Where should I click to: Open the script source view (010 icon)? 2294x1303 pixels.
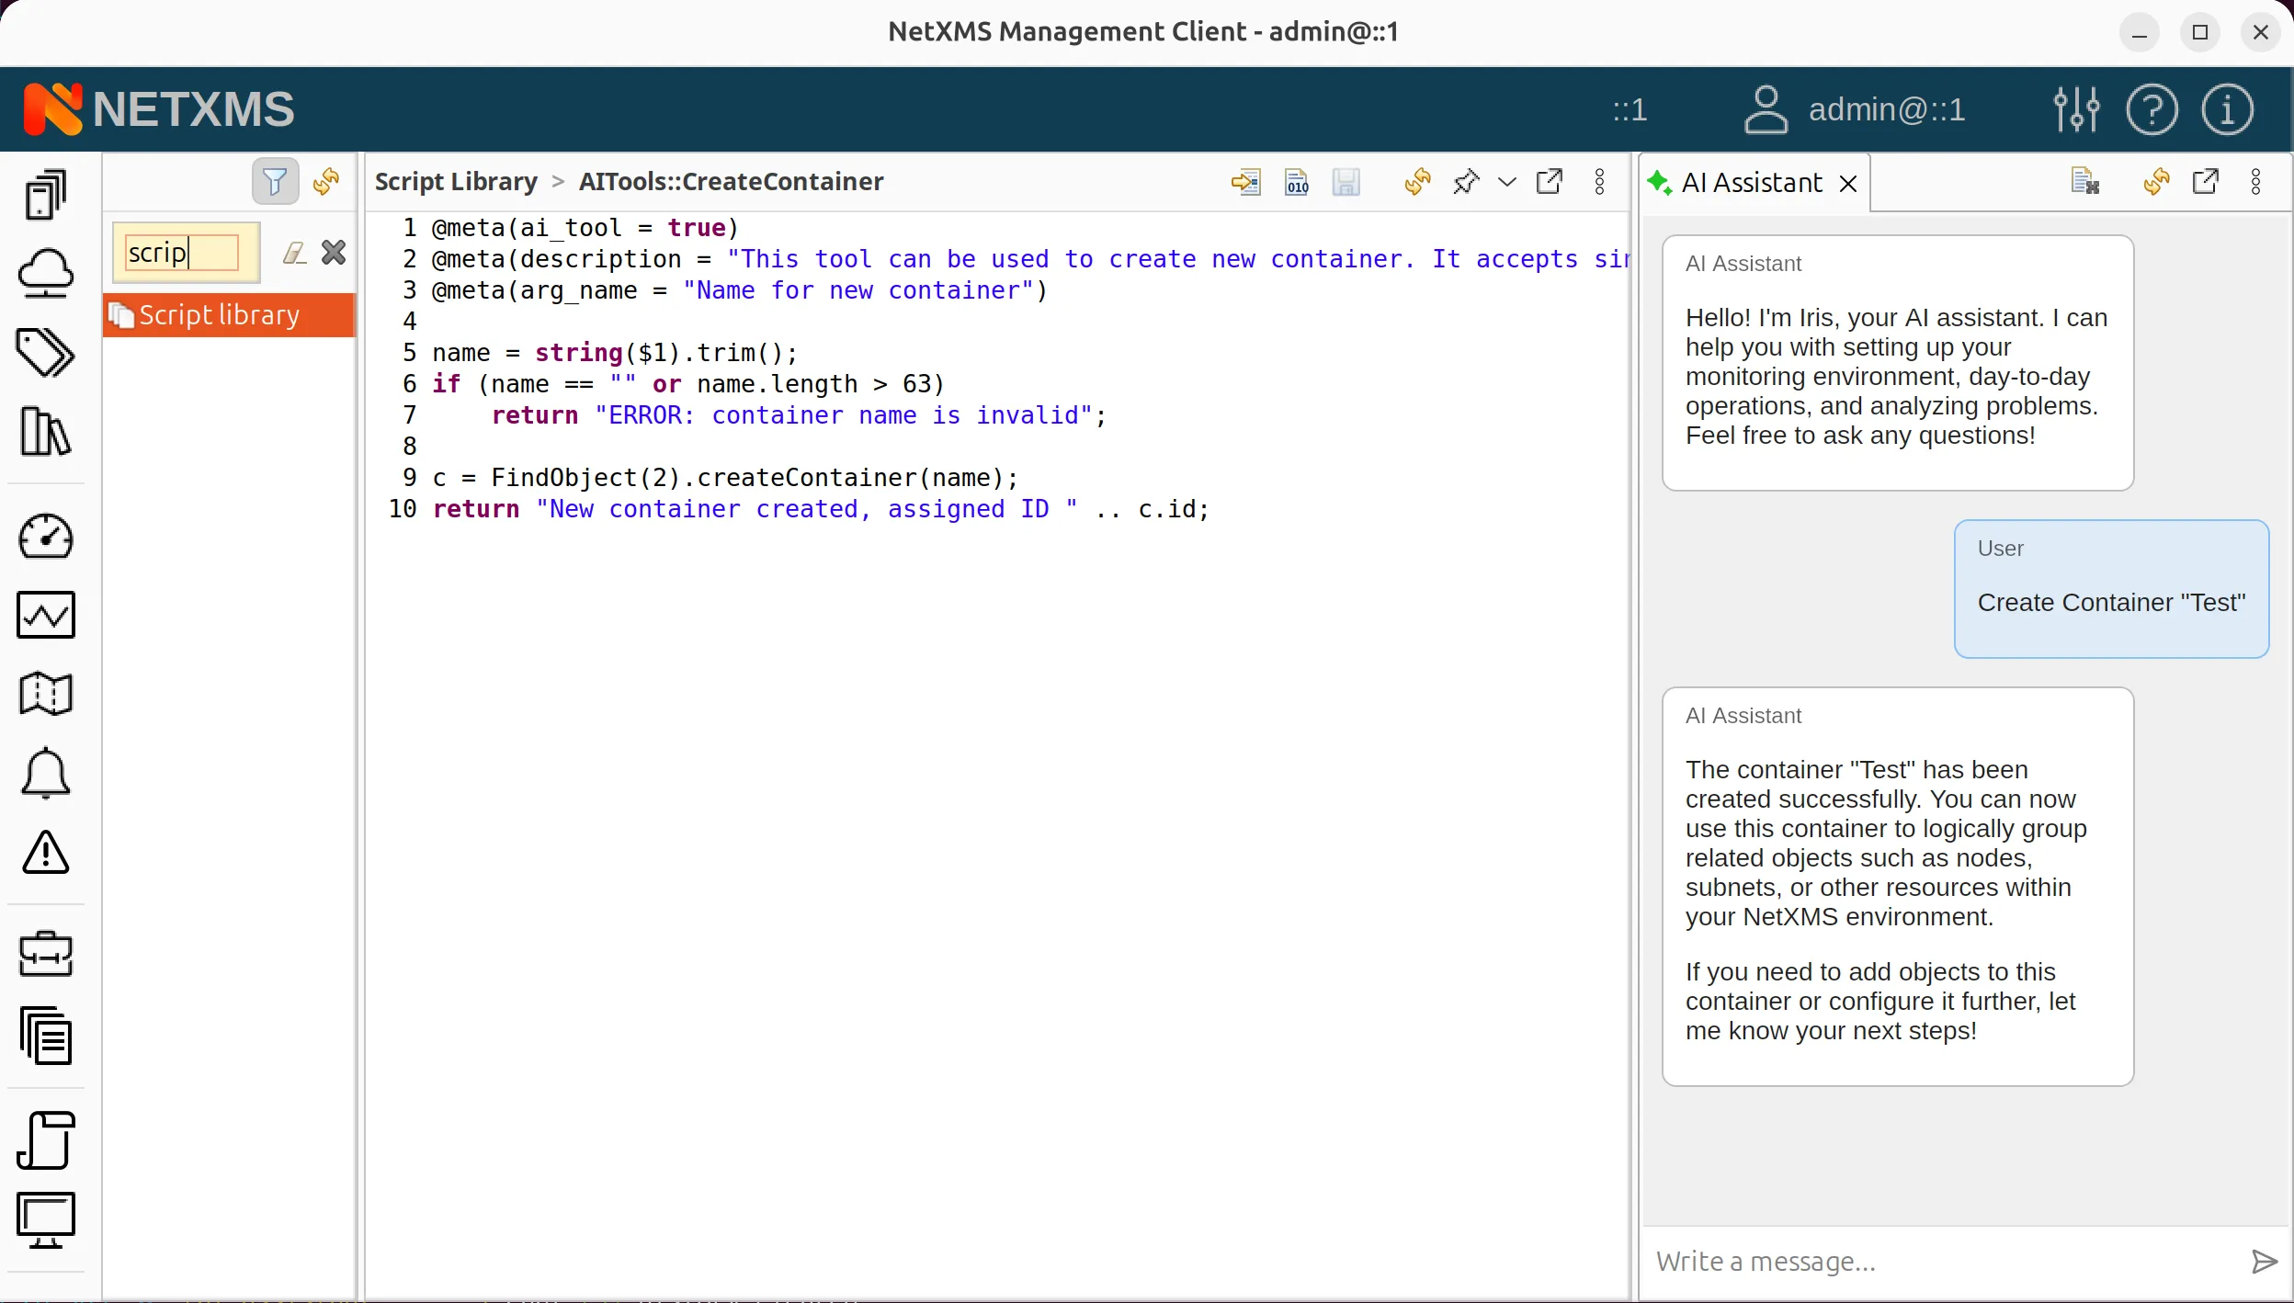[x=1295, y=182]
